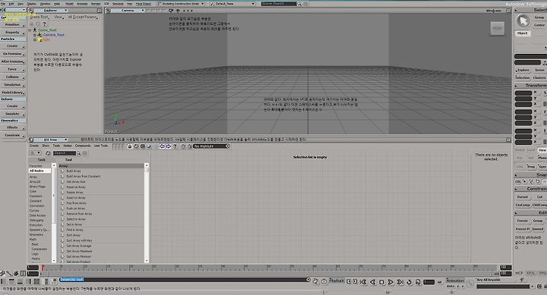Open the Modeling Construction Mode dropdown
This screenshot has height=295, width=547.
(x=181, y=4)
